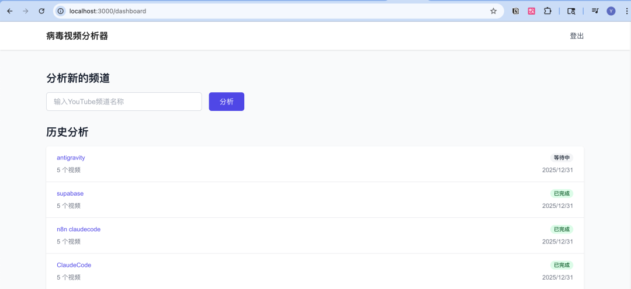Click the 历史分析 heading
The width and height of the screenshot is (631, 289).
point(67,132)
